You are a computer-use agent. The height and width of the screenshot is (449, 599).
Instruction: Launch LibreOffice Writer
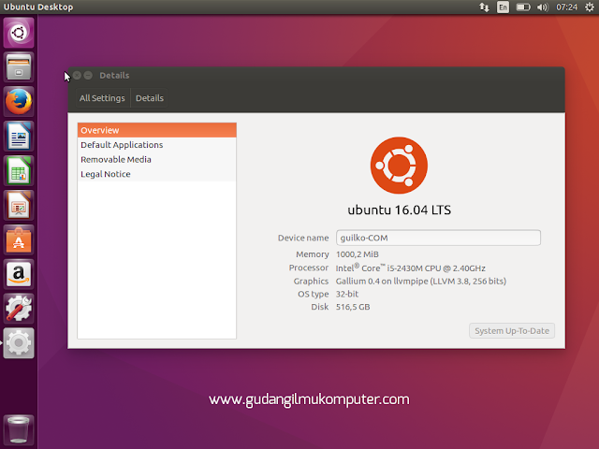19,137
